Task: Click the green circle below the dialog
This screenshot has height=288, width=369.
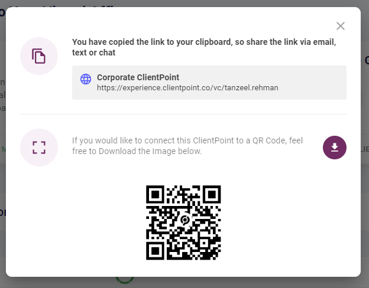Action: click(125, 280)
